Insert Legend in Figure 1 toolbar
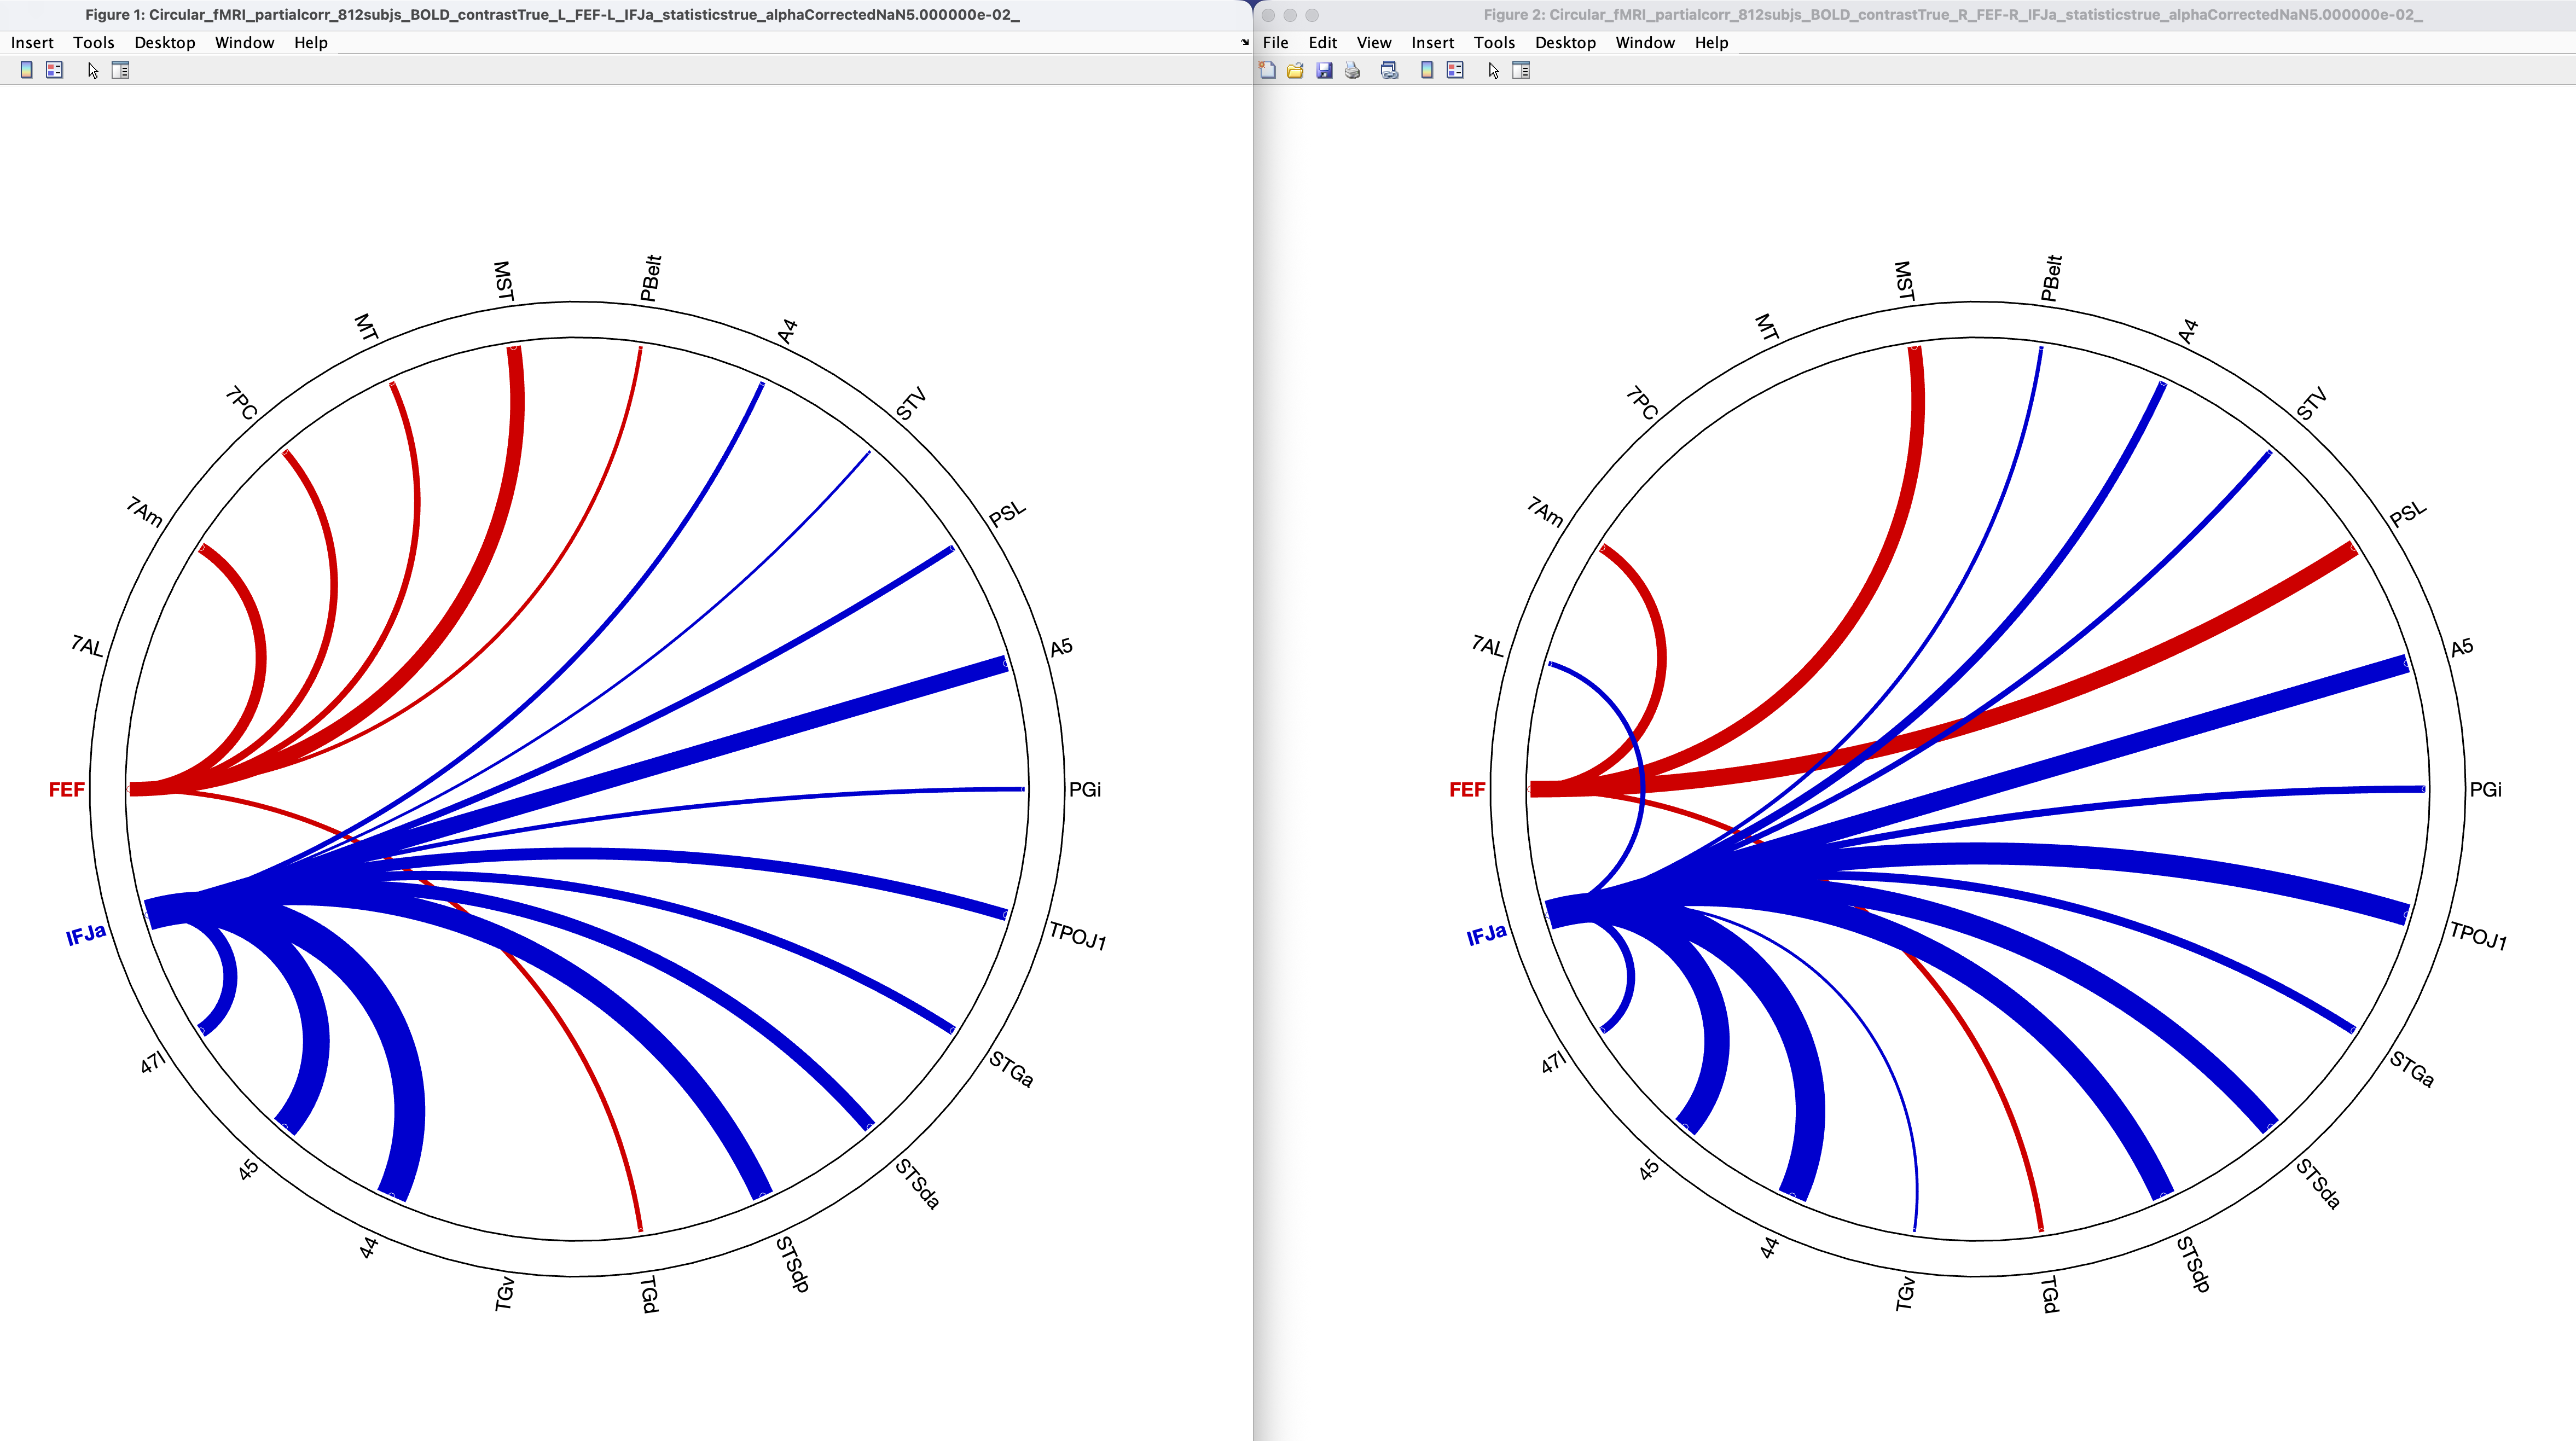Viewport: 2576px width, 1441px height. tap(55, 70)
